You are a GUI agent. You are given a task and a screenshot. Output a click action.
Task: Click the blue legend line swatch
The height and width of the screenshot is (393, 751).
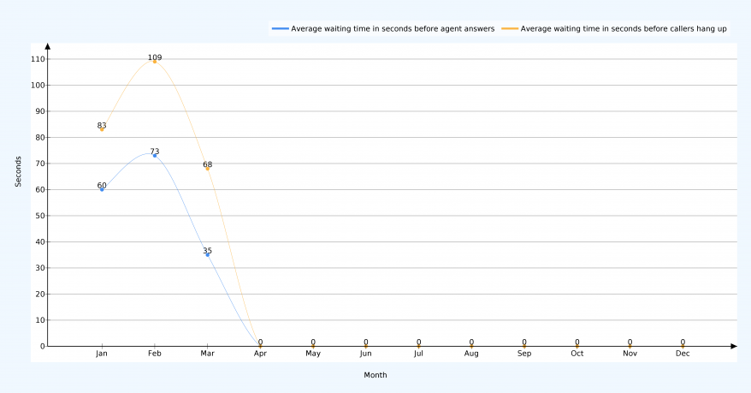coord(280,28)
